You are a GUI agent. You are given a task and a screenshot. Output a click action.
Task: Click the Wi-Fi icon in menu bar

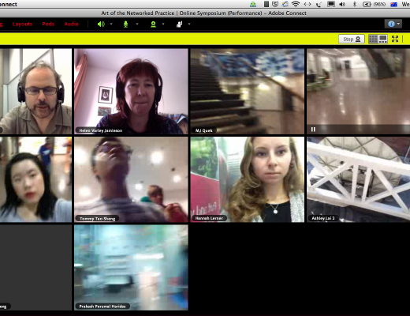click(296, 4)
